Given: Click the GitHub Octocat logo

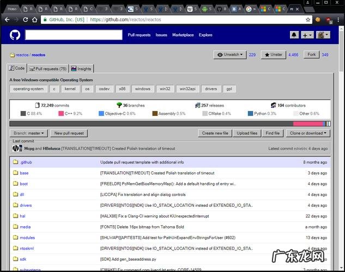Looking at the screenshot, I should pyautogui.click(x=14, y=35).
